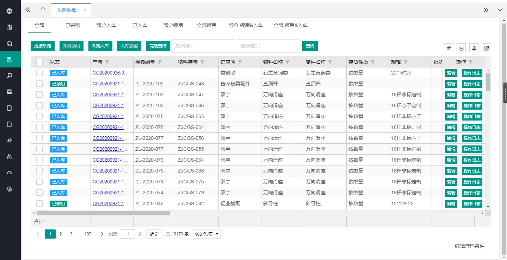The height and width of the screenshot is (260, 507).
Task: Click the export icon above the table
Action: [474, 48]
